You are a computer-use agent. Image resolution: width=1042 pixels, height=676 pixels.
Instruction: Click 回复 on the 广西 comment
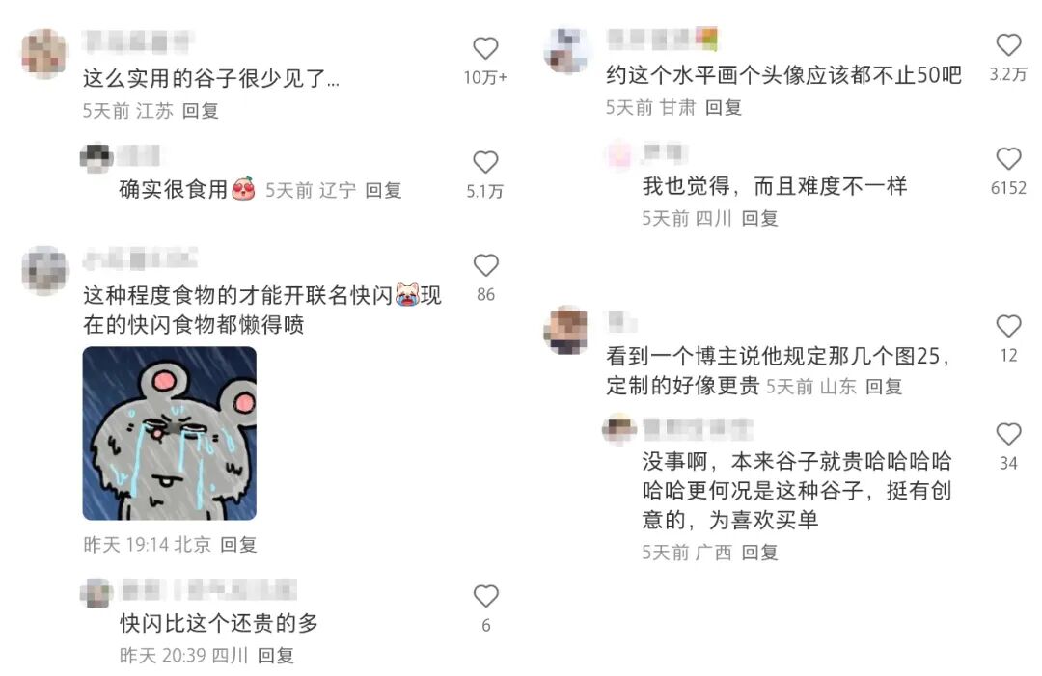click(x=759, y=552)
